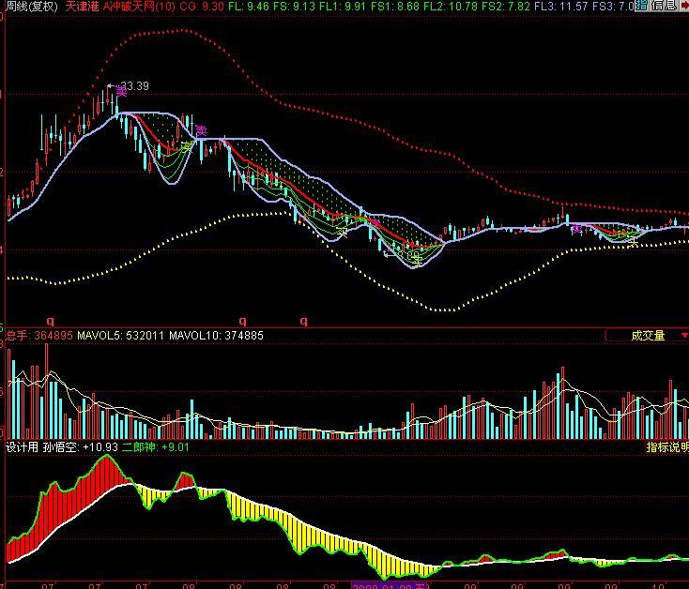Image resolution: width=689 pixels, height=589 pixels.
Task: Click the 总手 volume total label
Action: pyautogui.click(x=16, y=335)
